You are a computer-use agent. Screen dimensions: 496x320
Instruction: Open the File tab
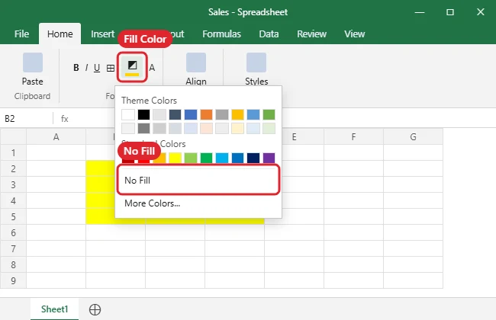tap(21, 34)
